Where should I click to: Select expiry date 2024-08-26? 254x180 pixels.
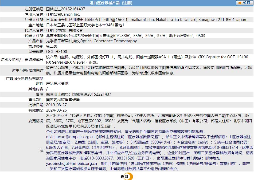click(56, 110)
